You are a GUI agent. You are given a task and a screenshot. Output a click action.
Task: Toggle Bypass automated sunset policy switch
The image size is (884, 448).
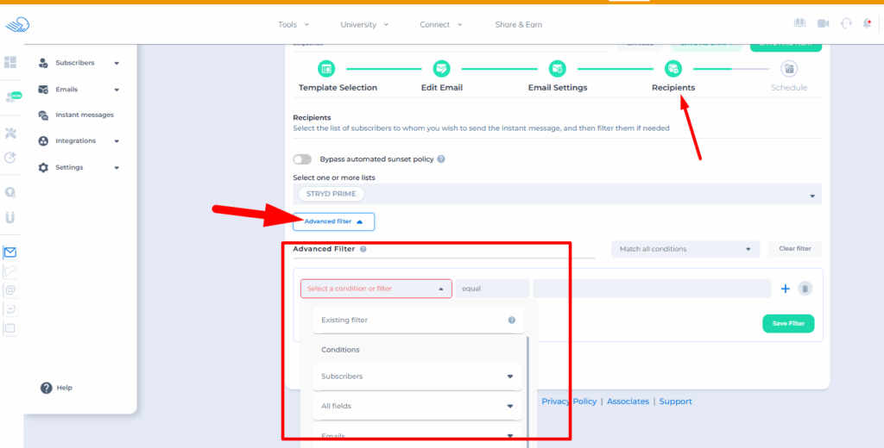[302, 159]
